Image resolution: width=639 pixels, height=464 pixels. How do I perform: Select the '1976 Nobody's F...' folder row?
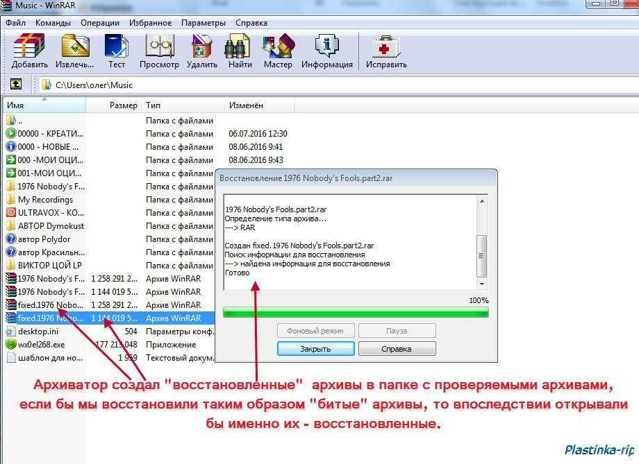tap(109, 187)
